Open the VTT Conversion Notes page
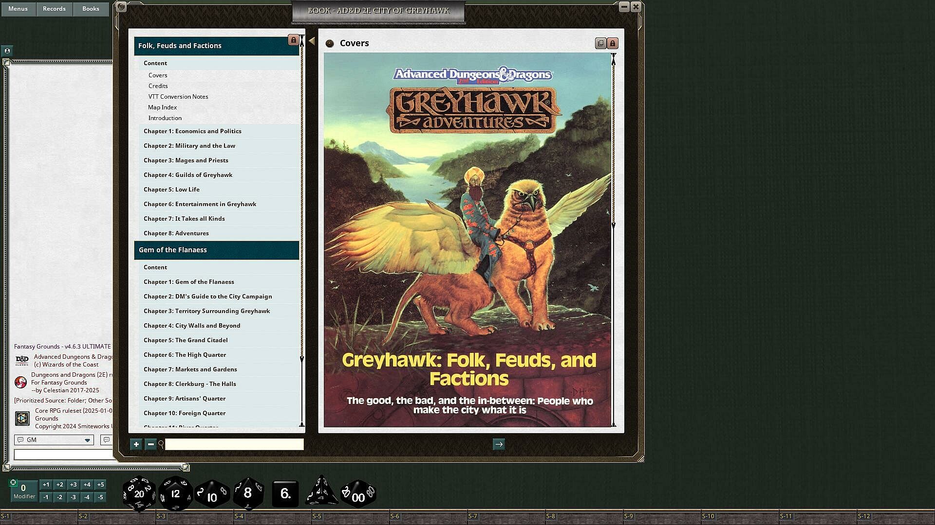This screenshot has height=525, width=935. (178, 96)
